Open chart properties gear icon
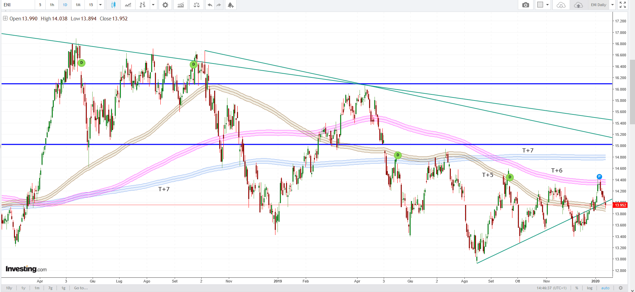Image resolution: width=635 pixels, height=292 pixels. (x=165, y=5)
